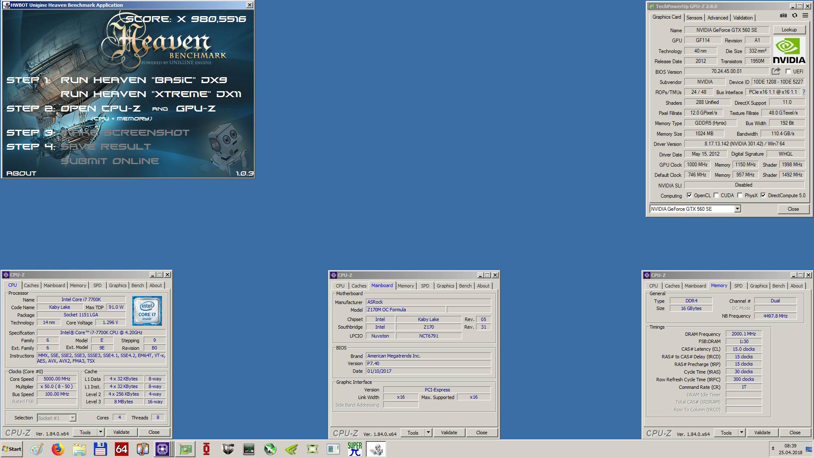Click the Close button in GPU-Z
Screen dimensions: 814x458
click(x=793, y=209)
